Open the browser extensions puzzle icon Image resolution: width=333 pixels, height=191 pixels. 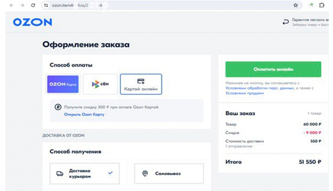(x=322, y=5)
